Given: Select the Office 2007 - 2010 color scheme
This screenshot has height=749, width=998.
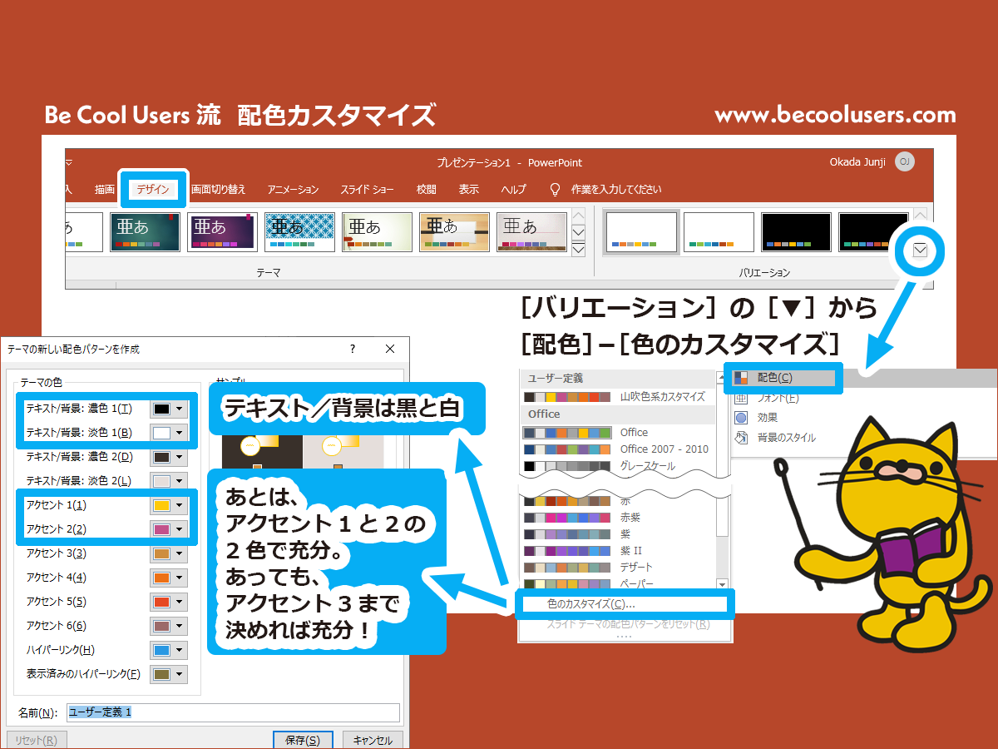Looking at the screenshot, I should click(616, 449).
